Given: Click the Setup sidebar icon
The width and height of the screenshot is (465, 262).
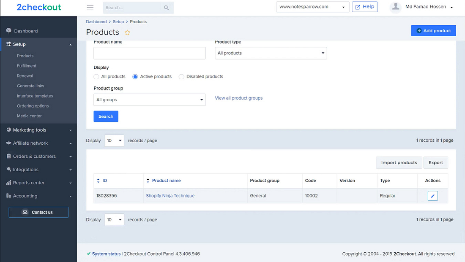Looking at the screenshot, I should pyautogui.click(x=8, y=44).
